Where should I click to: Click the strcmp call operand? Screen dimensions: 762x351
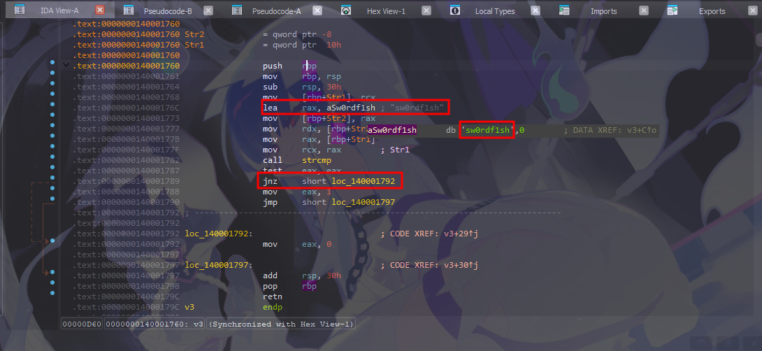tap(317, 160)
